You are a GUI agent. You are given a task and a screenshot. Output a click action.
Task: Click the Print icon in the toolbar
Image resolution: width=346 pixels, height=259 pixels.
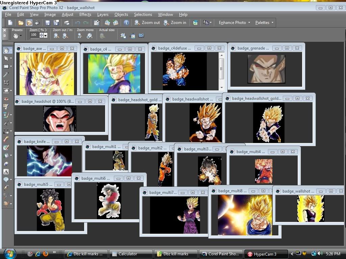67,23
